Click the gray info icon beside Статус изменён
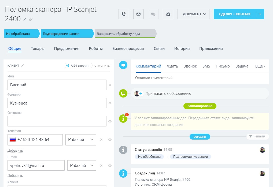The width and height of the screenshot is (273, 187). 123,150
